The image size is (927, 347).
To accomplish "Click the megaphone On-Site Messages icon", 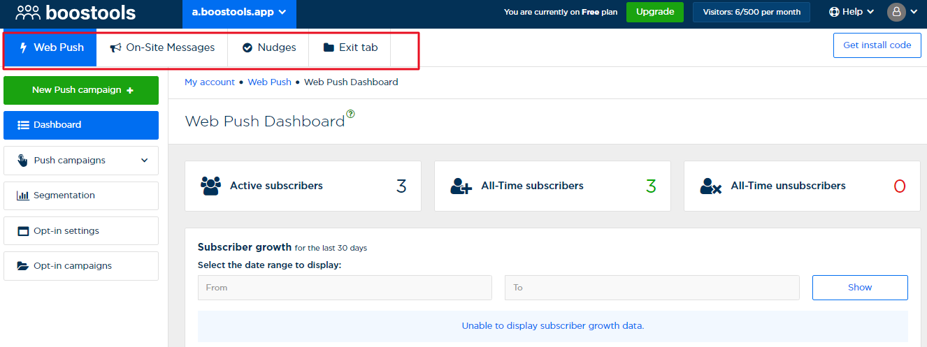I will click(x=116, y=48).
